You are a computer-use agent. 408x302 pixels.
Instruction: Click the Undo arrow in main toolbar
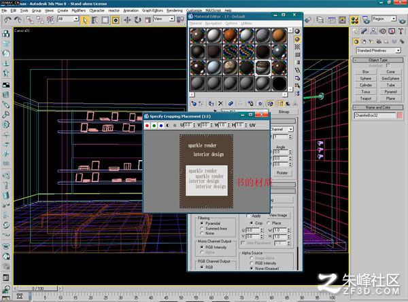click(7, 20)
